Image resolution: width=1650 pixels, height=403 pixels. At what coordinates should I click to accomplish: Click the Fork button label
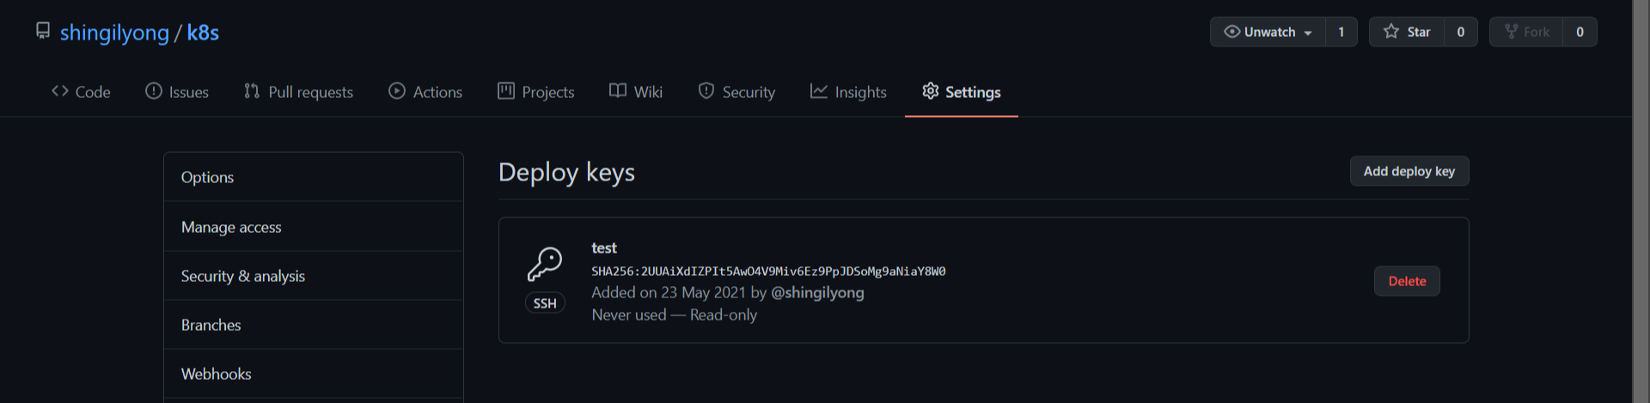1537,32
